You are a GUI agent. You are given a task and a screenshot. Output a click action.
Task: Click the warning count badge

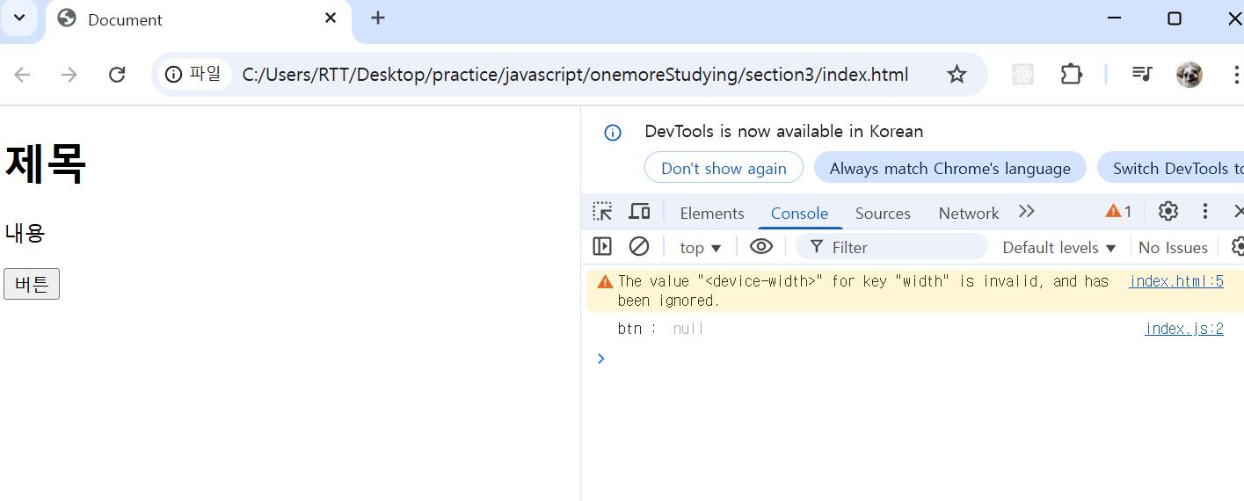pos(1119,212)
